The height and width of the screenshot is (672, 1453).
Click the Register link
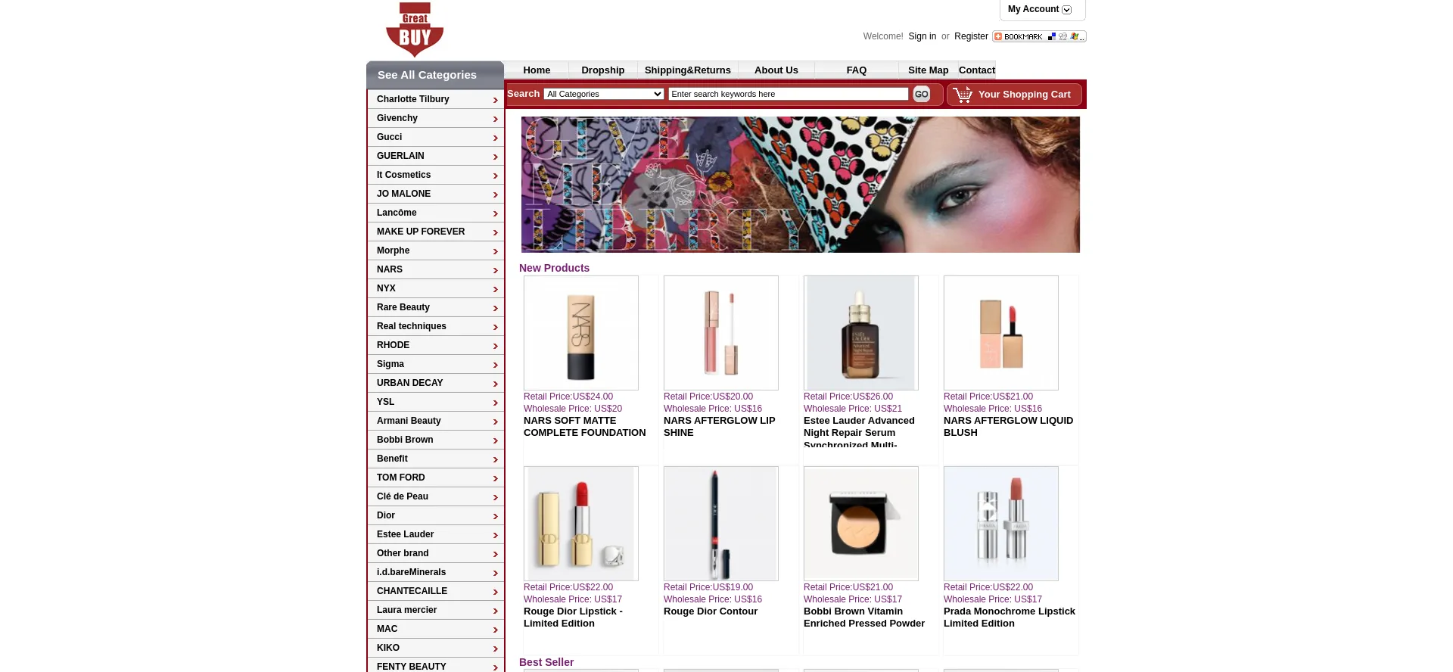pos(971,36)
